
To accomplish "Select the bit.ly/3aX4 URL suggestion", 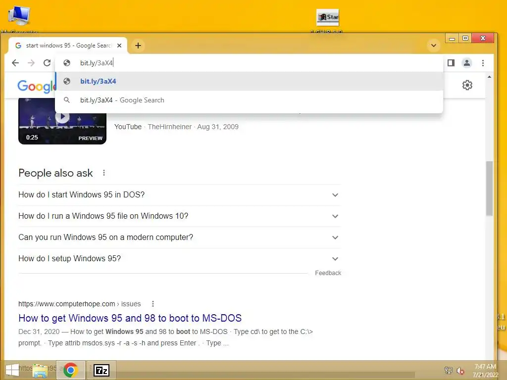I will click(249, 82).
